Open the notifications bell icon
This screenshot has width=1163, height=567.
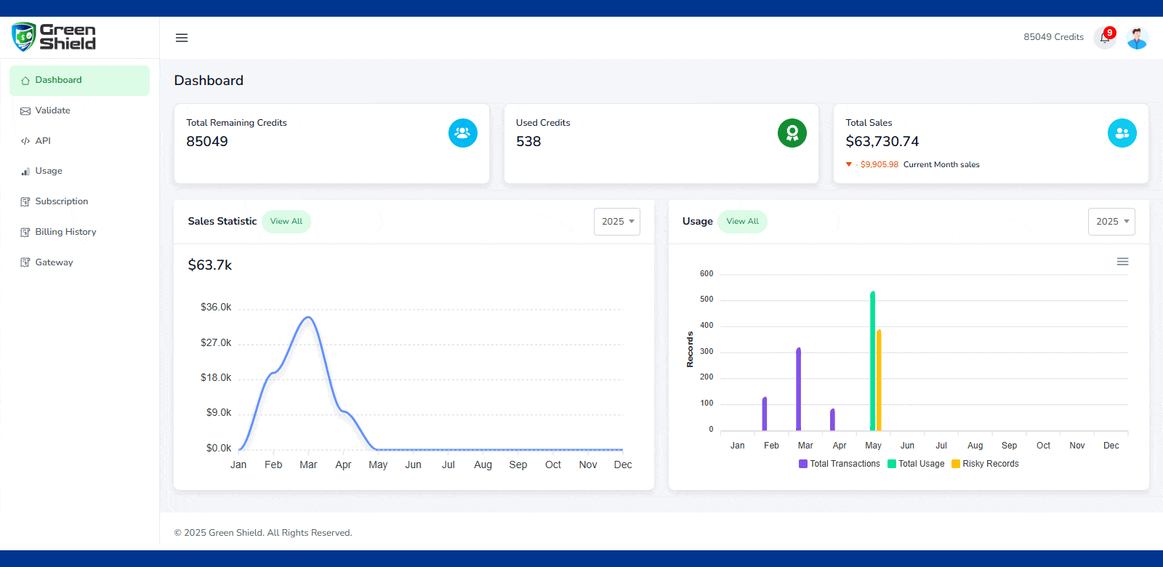pos(1104,38)
